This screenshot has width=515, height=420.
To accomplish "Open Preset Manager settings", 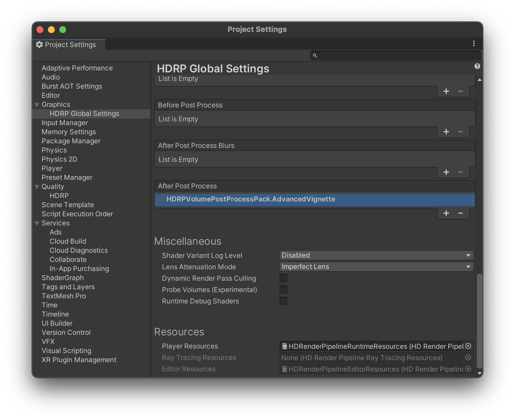I will [x=67, y=178].
